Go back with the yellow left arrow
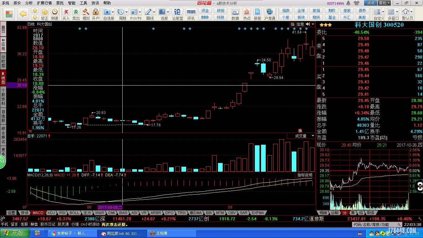Screen dimensions: 423x238 (23, 14)
